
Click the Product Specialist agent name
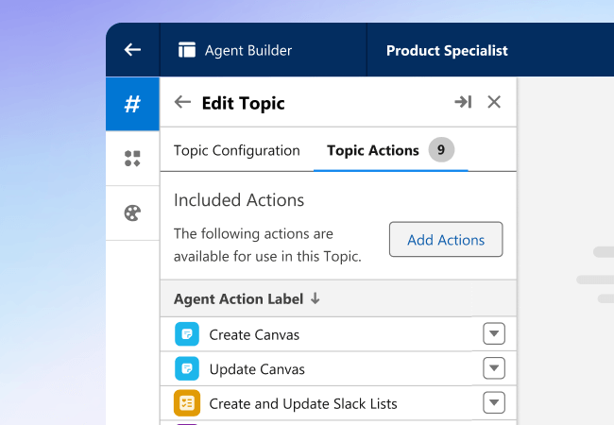pyautogui.click(x=447, y=50)
